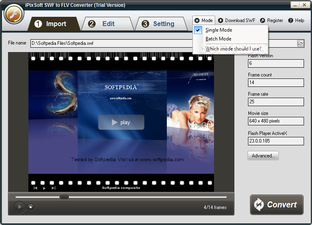Open 'Which mode should I use?' entry

tap(230, 49)
